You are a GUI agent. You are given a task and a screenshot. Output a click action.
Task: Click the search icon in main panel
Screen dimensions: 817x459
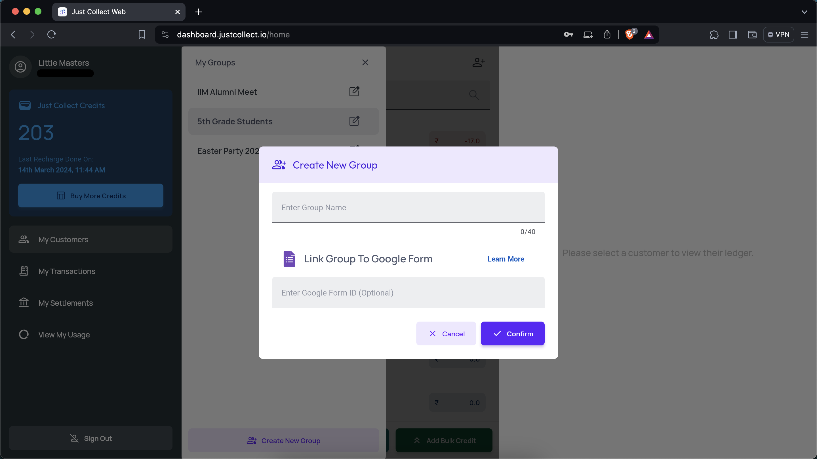(x=474, y=95)
